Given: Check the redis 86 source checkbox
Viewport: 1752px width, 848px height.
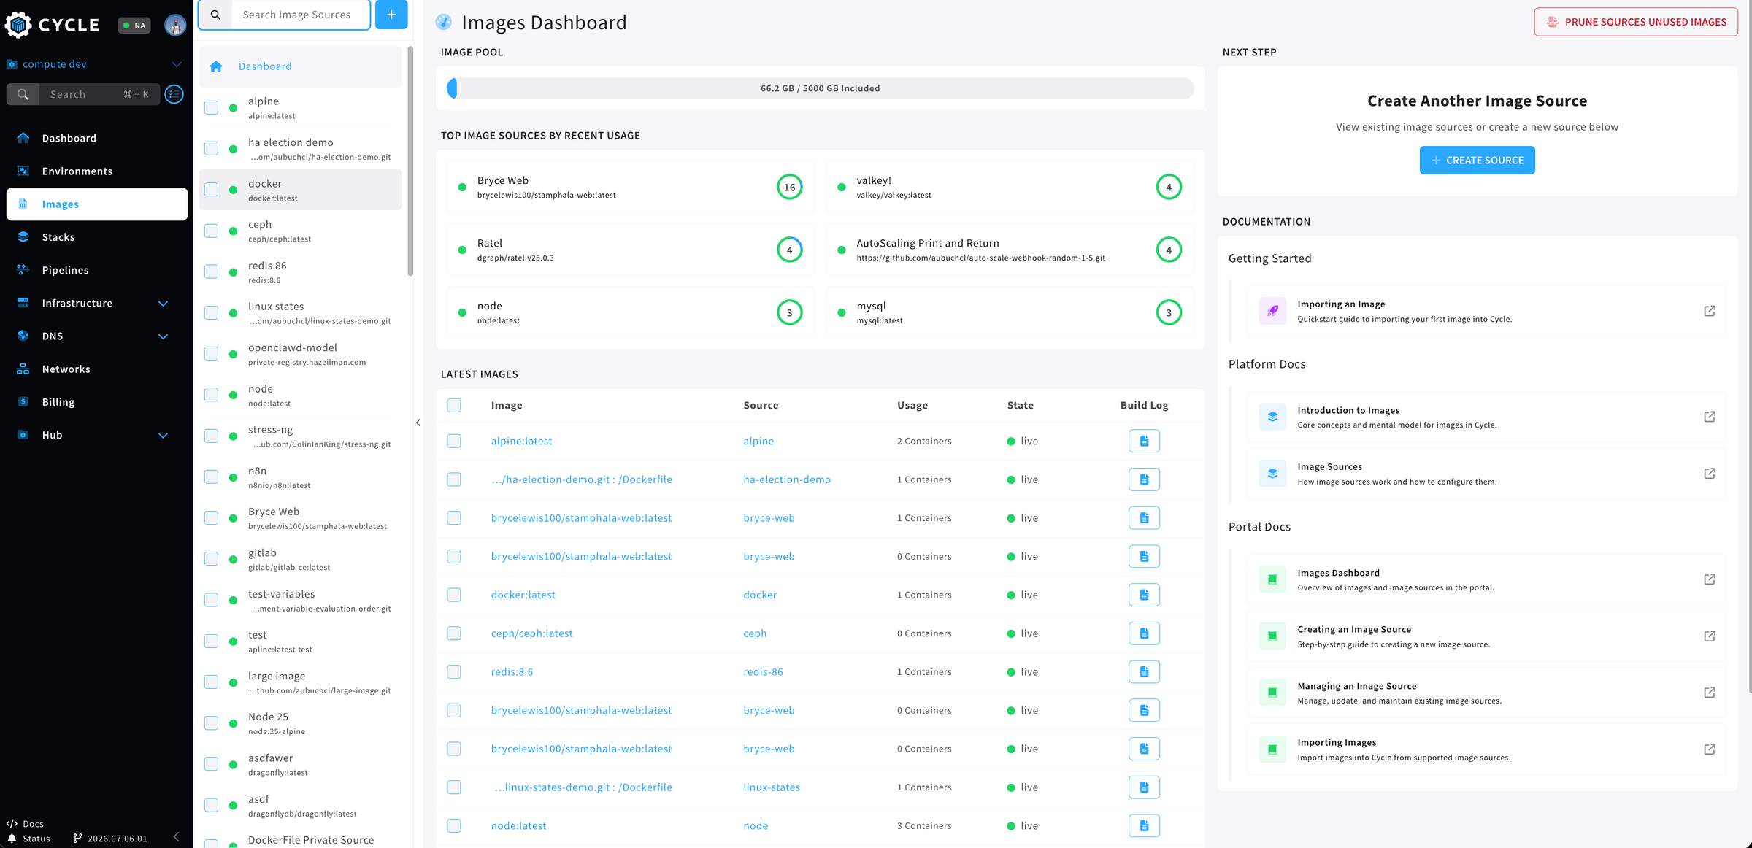Looking at the screenshot, I should click(212, 271).
